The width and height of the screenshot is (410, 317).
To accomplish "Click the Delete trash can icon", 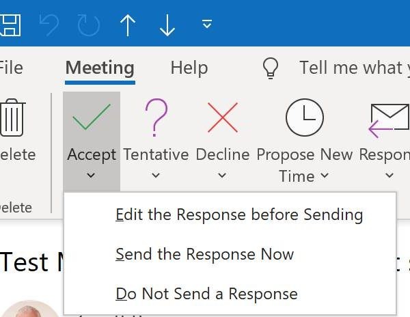I will click(x=12, y=118).
